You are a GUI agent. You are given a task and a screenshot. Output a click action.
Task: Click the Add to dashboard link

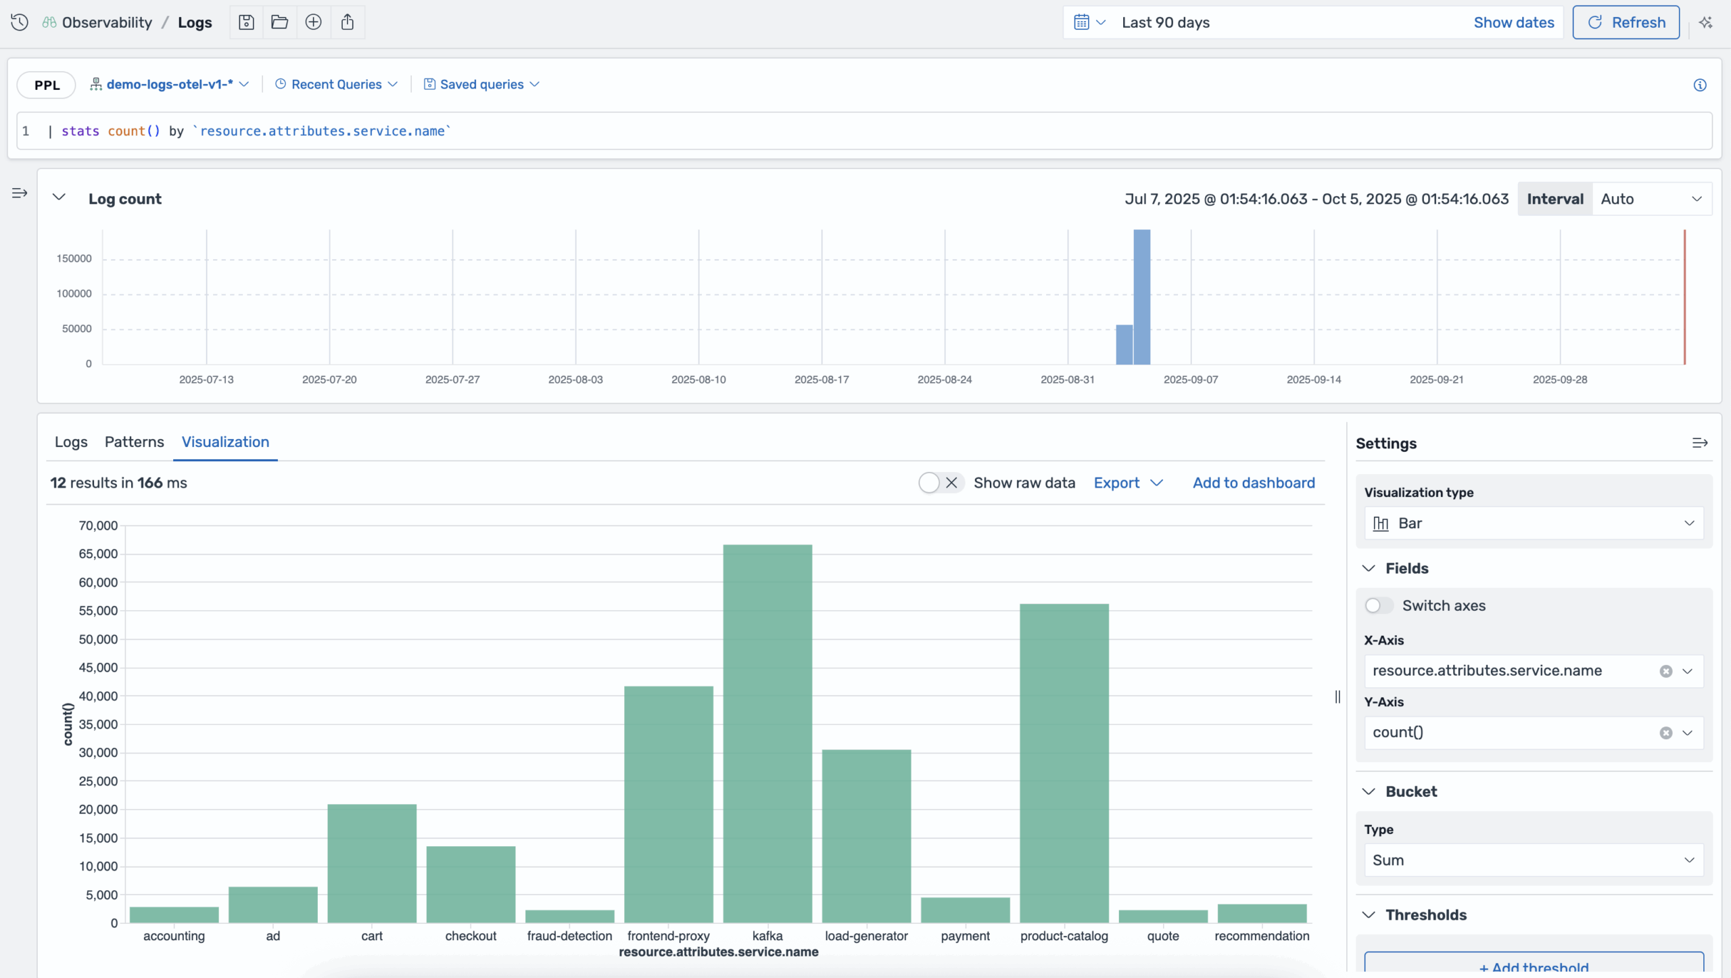click(1254, 483)
